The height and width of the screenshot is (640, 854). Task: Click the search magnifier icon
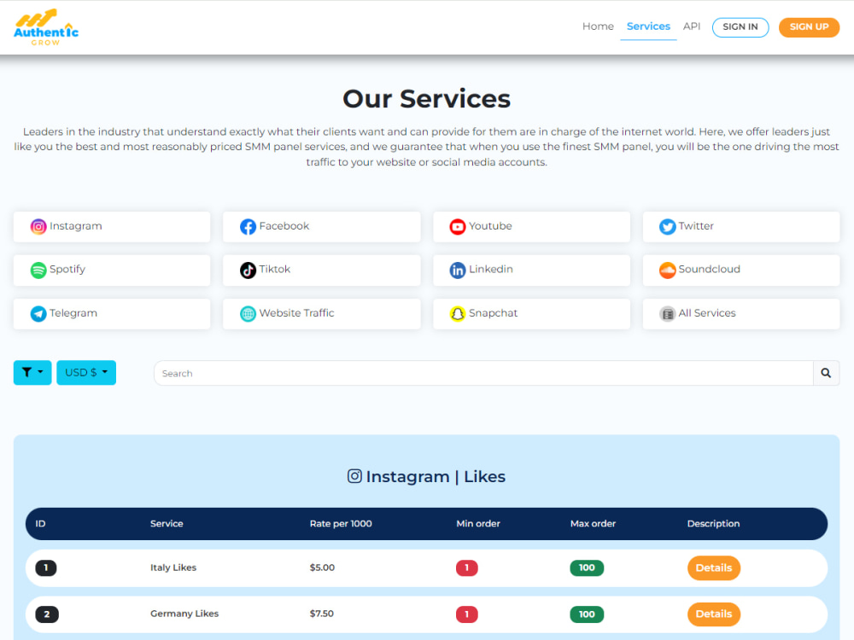pos(826,373)
